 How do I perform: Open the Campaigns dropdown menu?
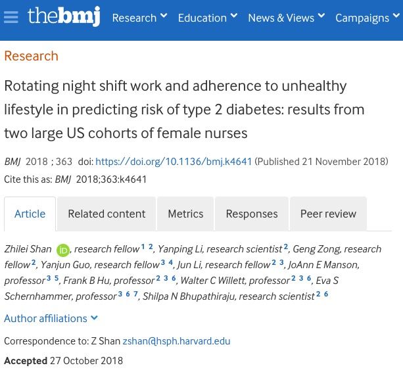(367, 18)
